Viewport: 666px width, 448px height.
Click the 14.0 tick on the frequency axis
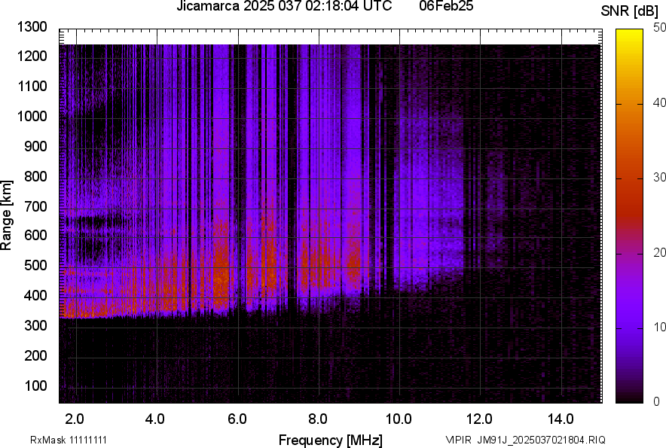click(561, 419)
